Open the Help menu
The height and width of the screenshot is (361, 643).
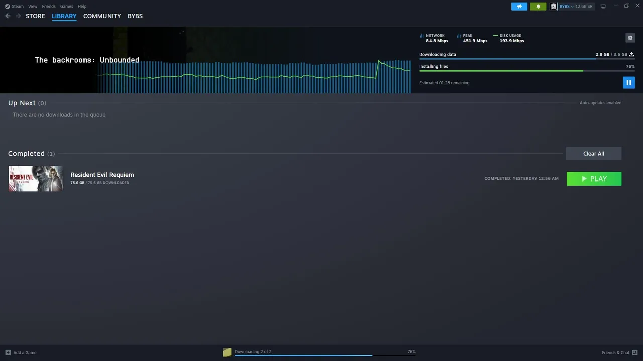coord(82,6)
